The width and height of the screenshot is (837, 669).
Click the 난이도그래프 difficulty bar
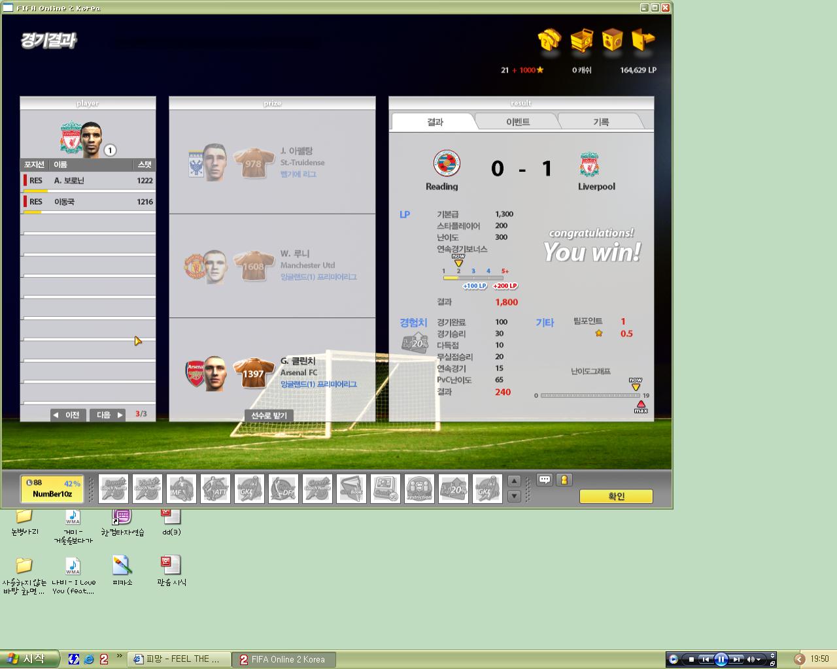point(590,395)
